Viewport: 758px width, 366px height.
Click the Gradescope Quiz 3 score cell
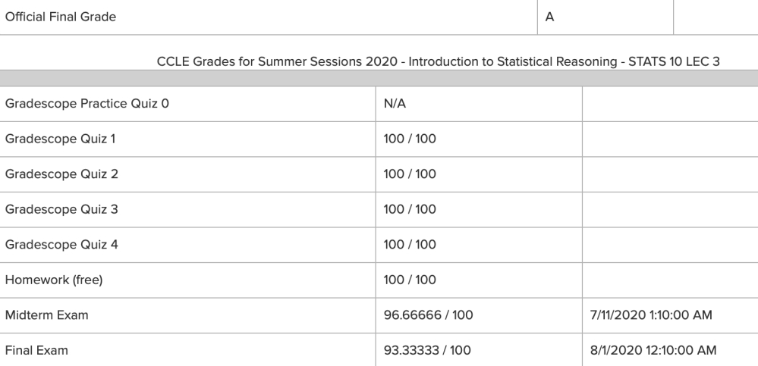click(479, 210)
